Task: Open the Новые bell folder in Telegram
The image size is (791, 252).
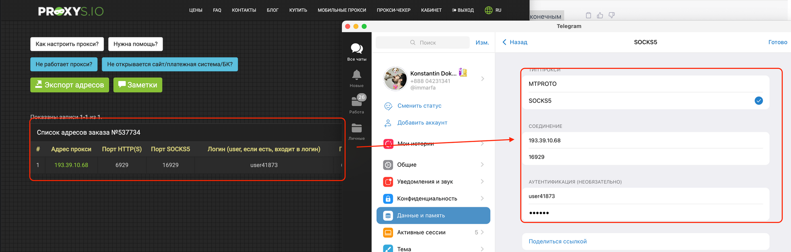Action: tap(357, 78)
